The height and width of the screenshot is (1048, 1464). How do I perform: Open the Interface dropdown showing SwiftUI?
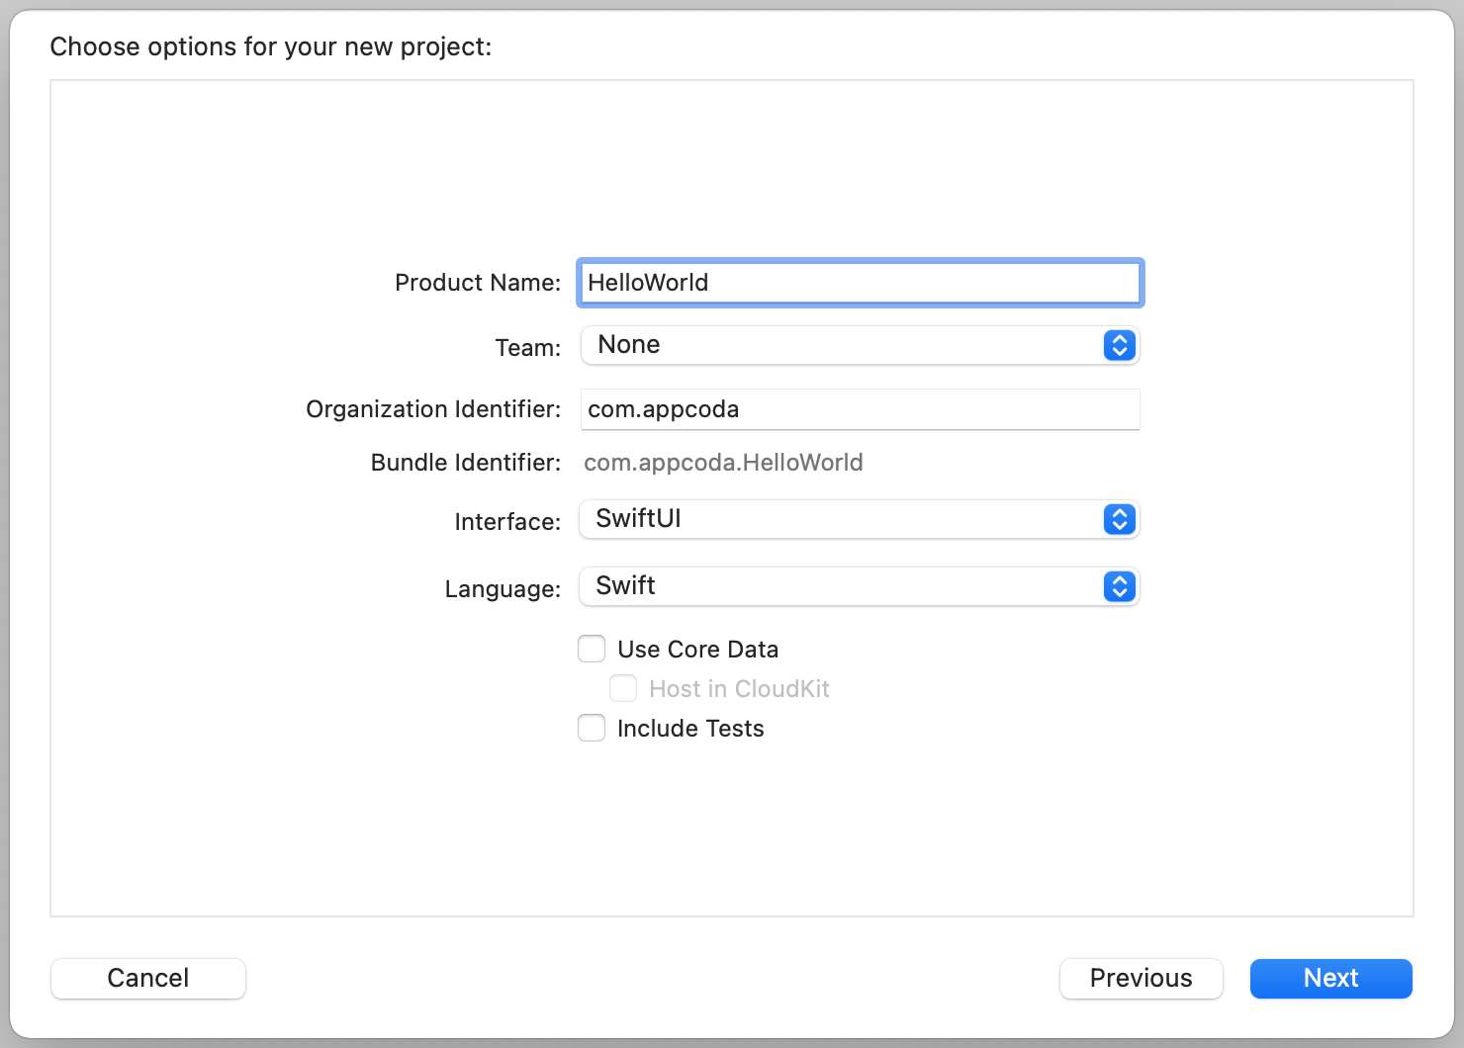pyautogui.click(x=859, y=519)
